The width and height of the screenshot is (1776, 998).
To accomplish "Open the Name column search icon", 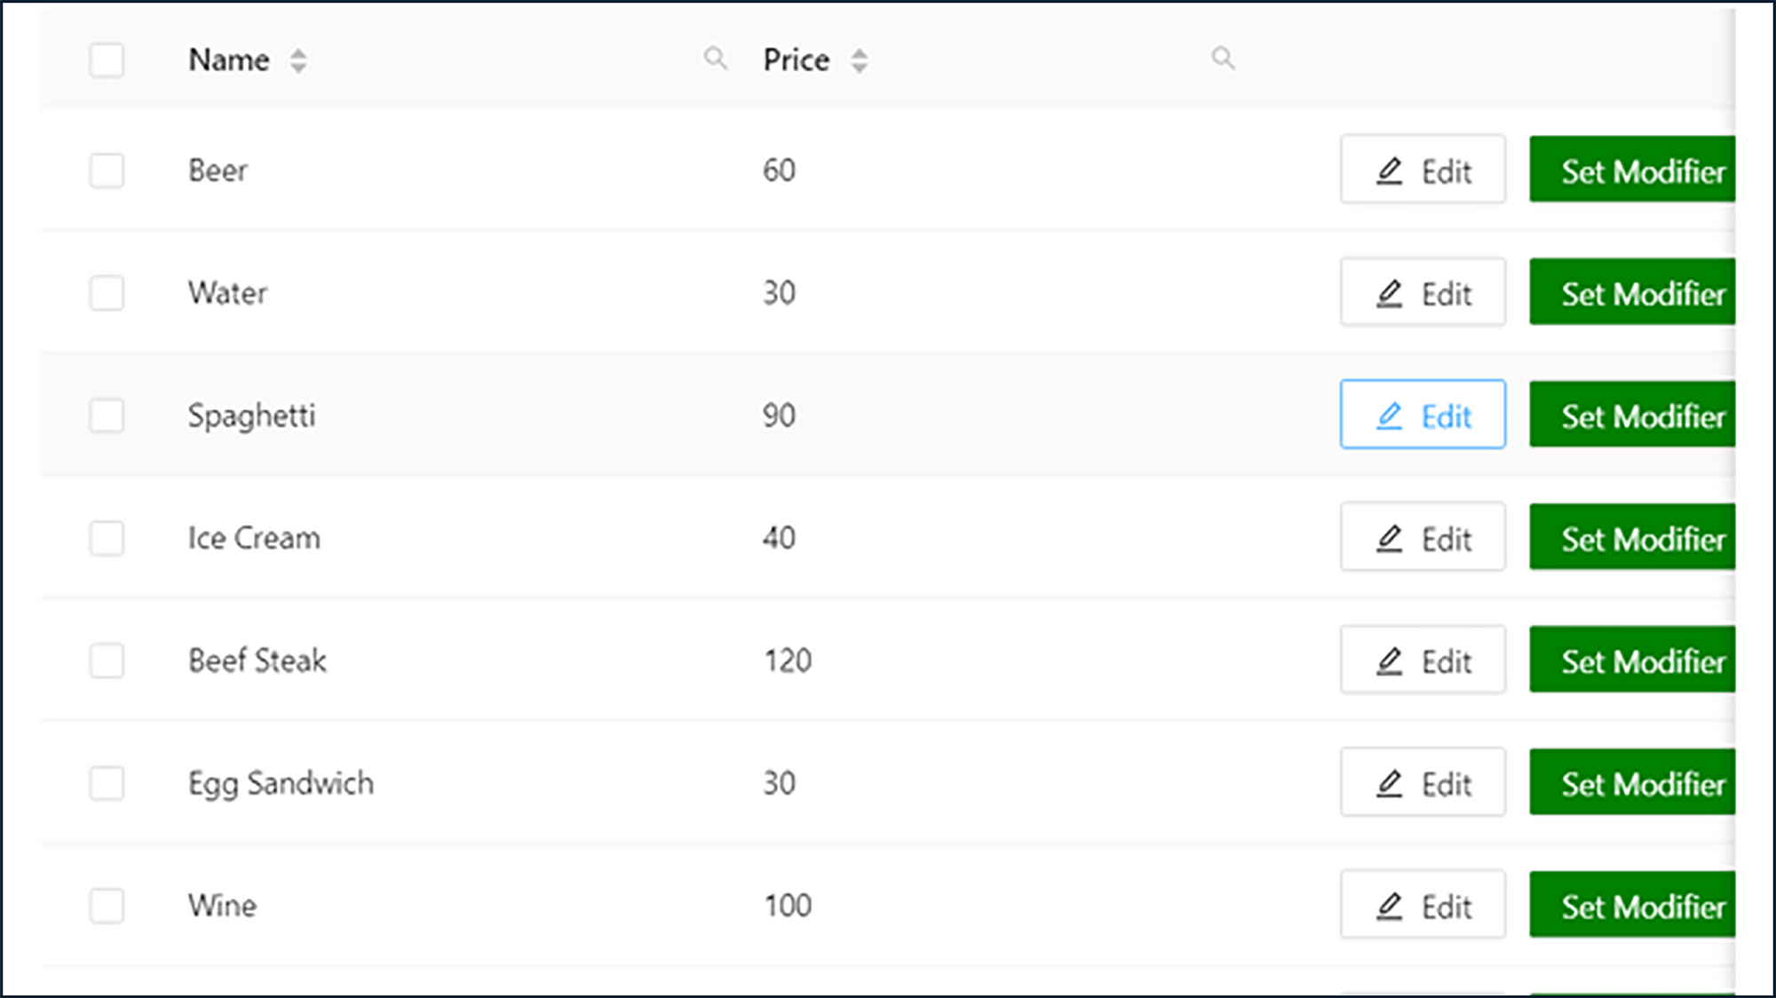I will pyautogui.click(x=716, y=59).
